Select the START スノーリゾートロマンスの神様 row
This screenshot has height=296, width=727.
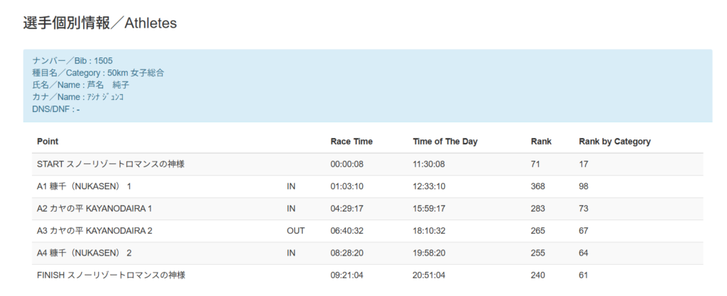click(x=368, y=164)
